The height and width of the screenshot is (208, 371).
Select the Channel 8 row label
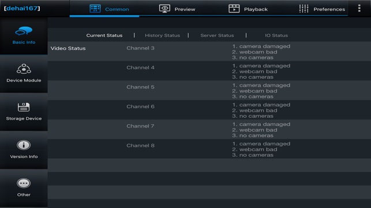point(140,145)
